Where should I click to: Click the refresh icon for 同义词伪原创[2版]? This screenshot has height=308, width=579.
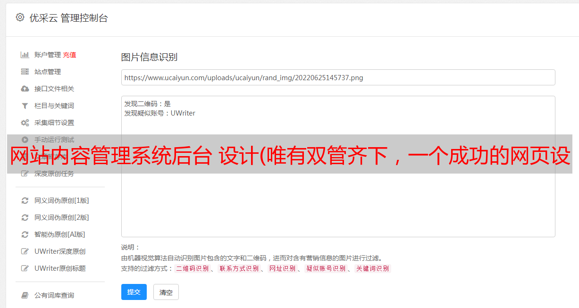pyautogui.click(x=25, y=217)
